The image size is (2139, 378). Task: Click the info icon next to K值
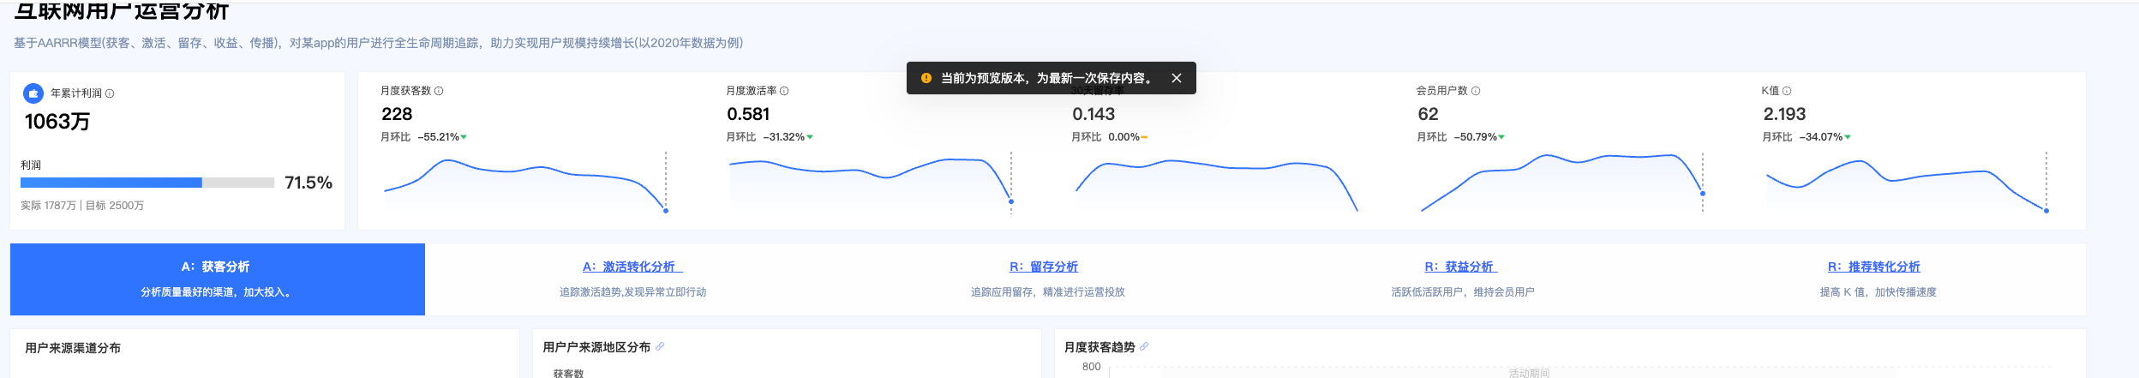[x=1787, y=91]
